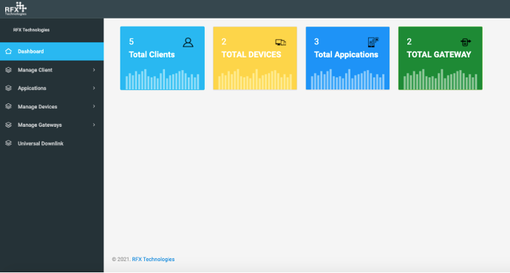Screen dimensions: 510x273
Task: Click the Manage Devices layers icon
Action: coord(8,106)
